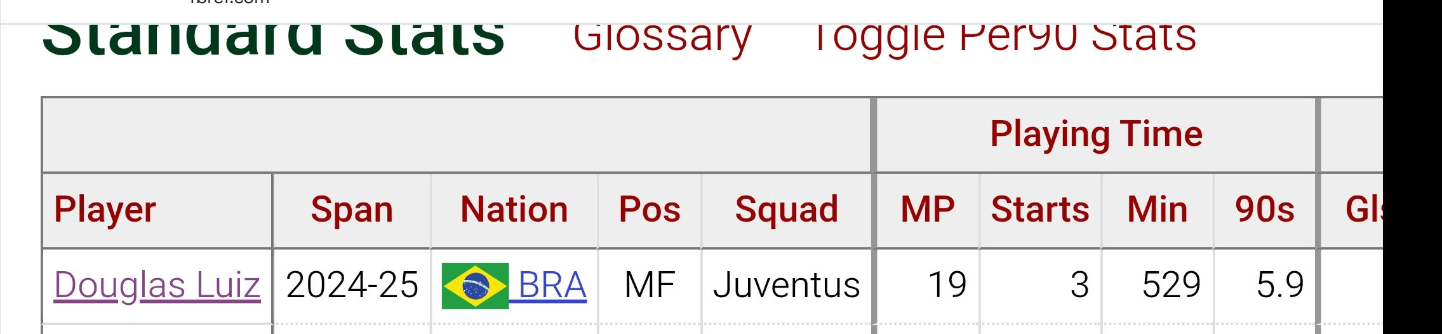This screenshot has width=1442, height=334.
Task: Sort table by Starts column
Action: 1040,210
